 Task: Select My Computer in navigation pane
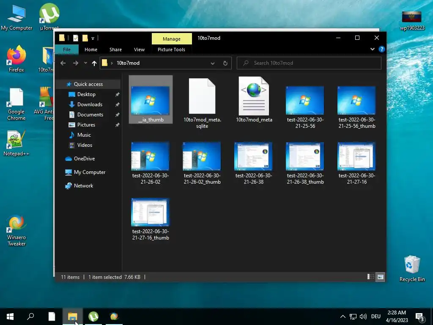90,172
